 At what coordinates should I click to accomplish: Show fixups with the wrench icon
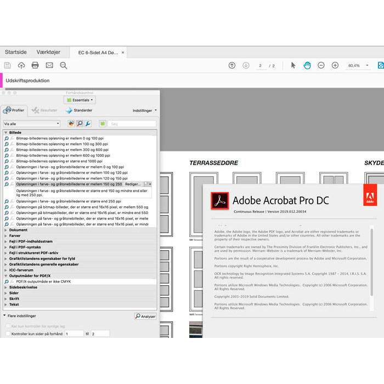click(88, 123)
